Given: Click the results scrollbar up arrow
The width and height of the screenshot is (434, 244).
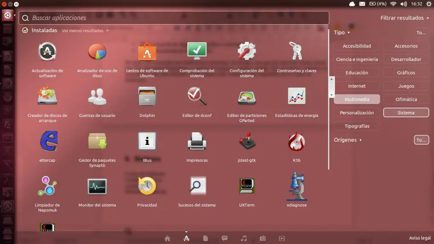Looking at the screenshot, I should click(x=331, y=79).
